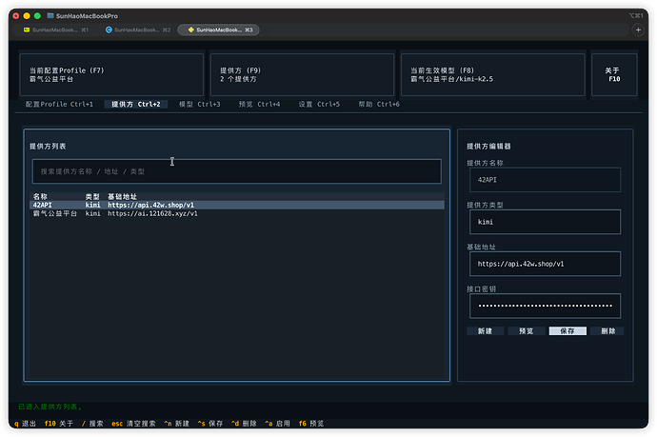Open the 帮助 Ctrl+6 tab
The width and height of the screenshot is (657, 437).
click(x=379, y=105)
